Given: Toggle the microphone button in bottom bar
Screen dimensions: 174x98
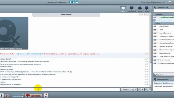Looking at the screenshot, I should click(2, 96).
